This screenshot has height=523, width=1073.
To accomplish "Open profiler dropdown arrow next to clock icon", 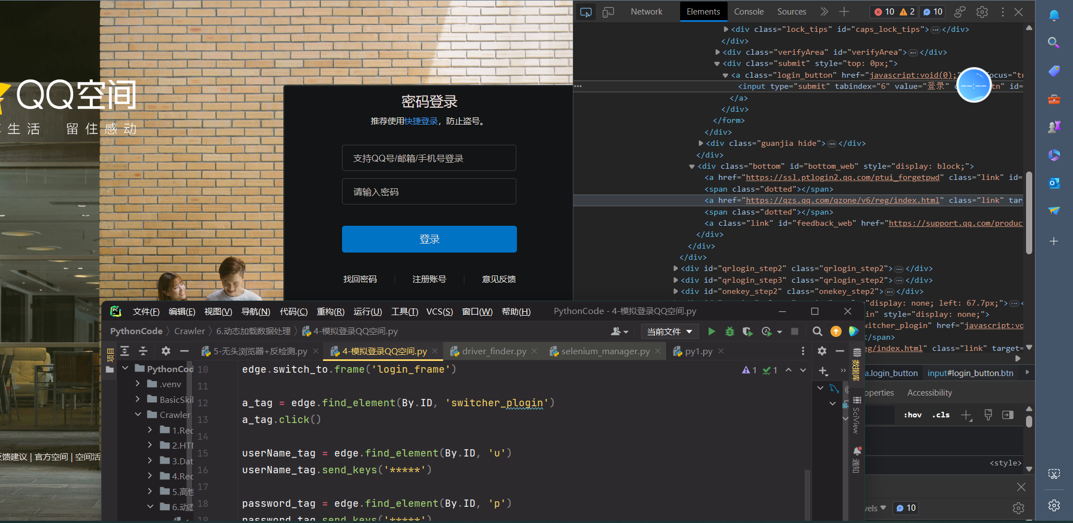I will (780, 332).
